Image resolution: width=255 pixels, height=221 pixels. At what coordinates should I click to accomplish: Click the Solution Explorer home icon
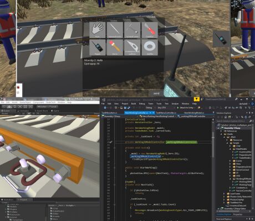(226, 117)
